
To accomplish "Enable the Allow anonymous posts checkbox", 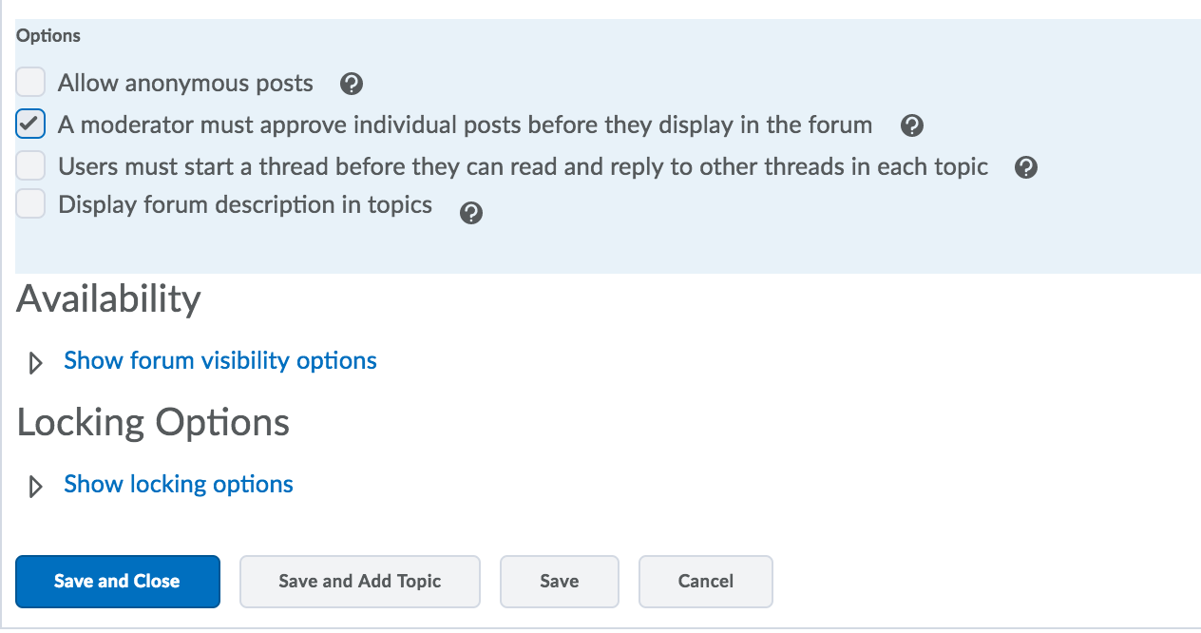I will pyautogui.click(x=31, y=83).
